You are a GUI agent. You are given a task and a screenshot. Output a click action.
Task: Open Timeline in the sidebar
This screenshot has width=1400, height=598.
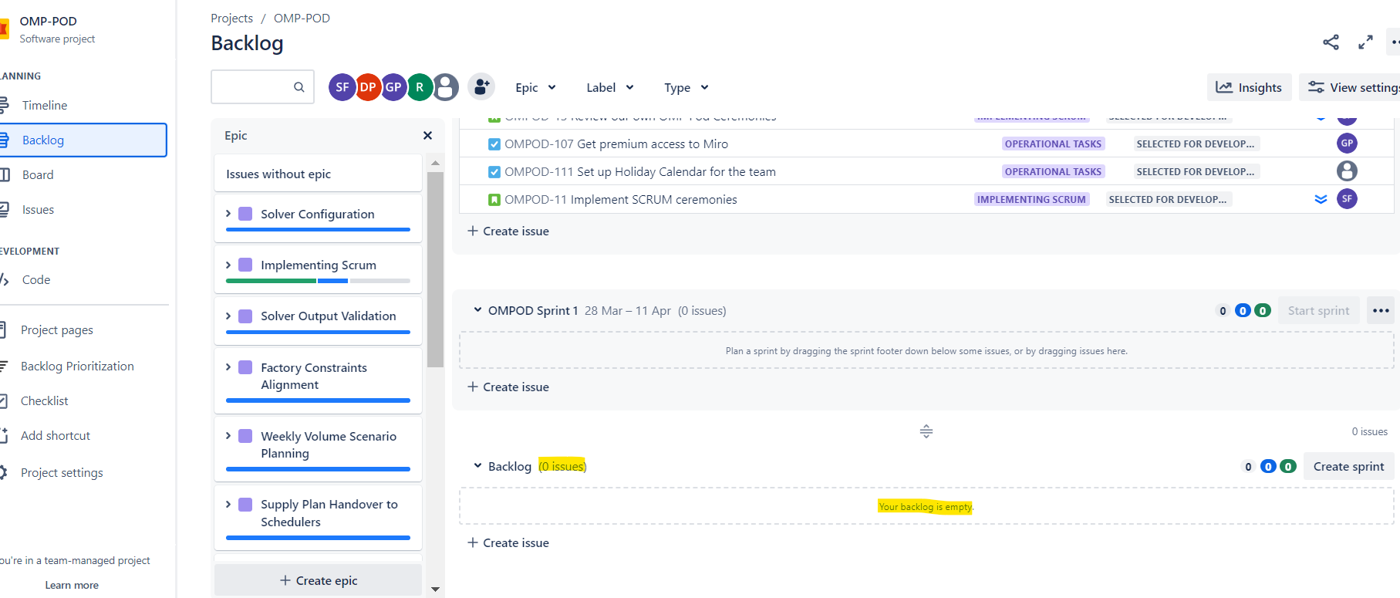click(45, 106)
